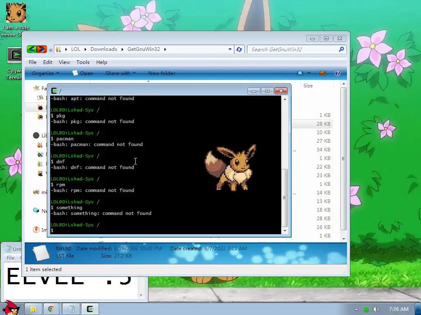Expand the arrow after LOL in breadcrumb
Viewport: 421px width, 315px height.
(x=86, y=49)
